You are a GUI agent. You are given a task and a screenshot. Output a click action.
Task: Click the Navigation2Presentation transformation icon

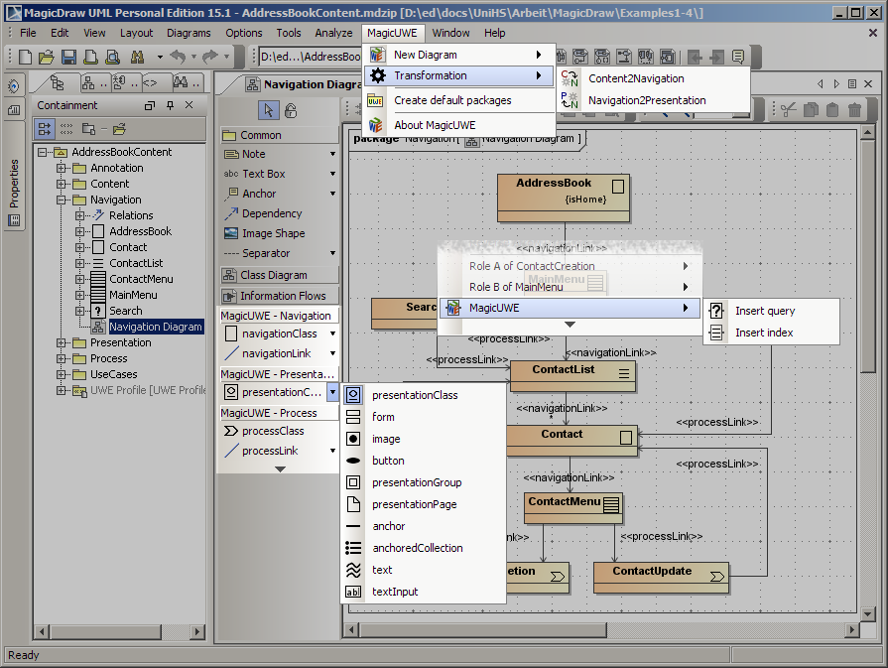570,100
